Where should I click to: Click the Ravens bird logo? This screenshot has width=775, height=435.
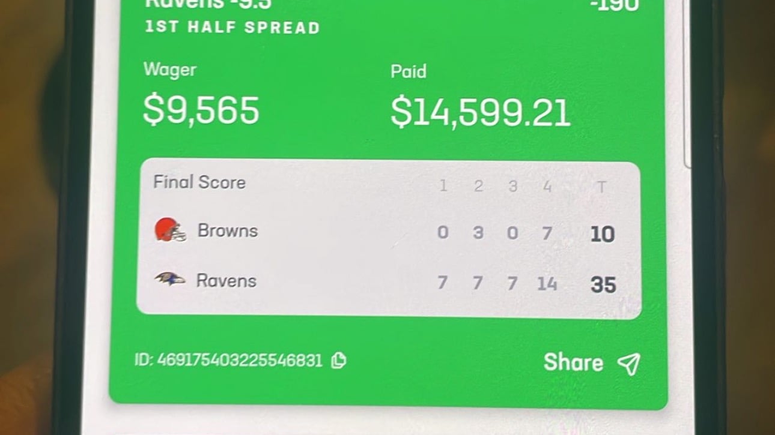tap(169, 280)
